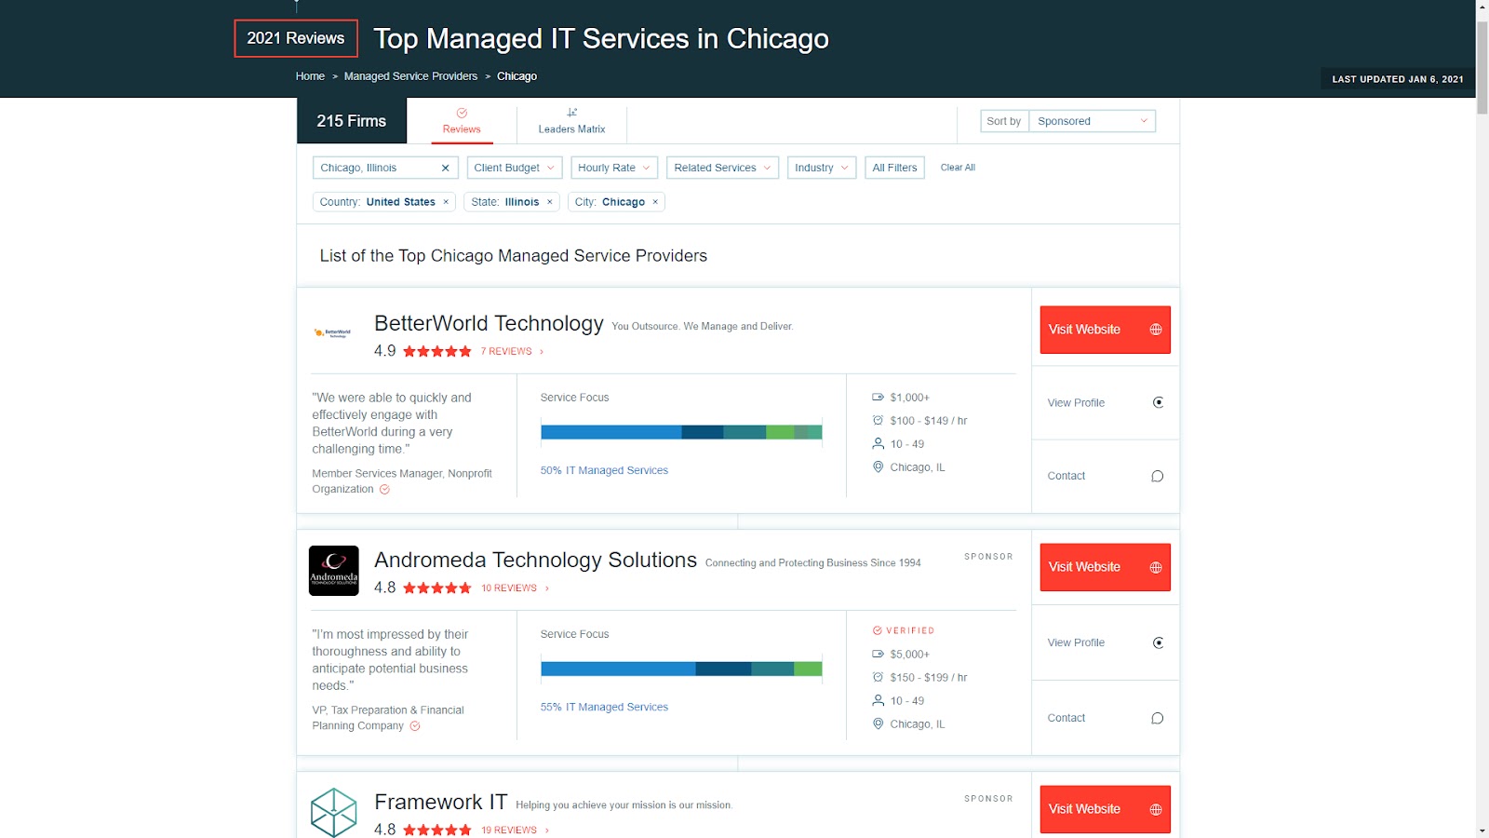Click Andromeda's 55% IT Managed Services label
Viewport: 1489px width, 838px height.
(x=604, y=707)
